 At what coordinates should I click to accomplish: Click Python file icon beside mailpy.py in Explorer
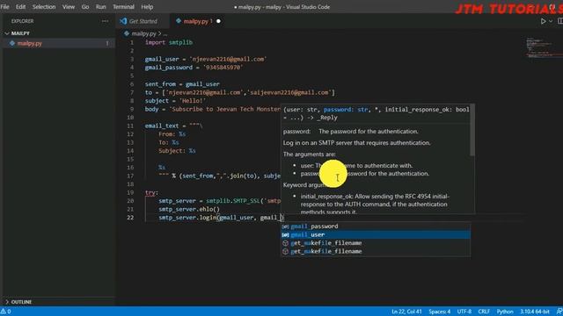coord(12,43)
